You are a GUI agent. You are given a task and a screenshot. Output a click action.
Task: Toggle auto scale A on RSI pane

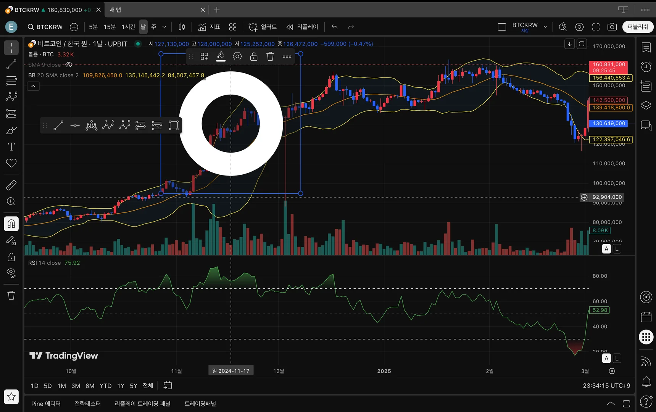click(x=606, y=358)
